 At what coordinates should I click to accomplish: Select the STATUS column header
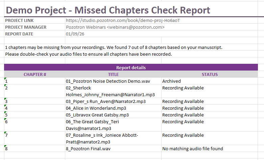point(210,74)
